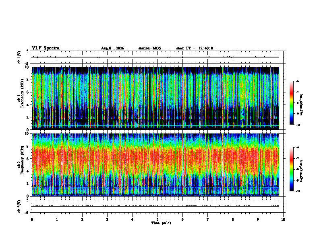Image resolution: width=319 pixels, height=246 pixels.
Task: Click the time axis tick label "1"
Action: [x=57, y=219]
